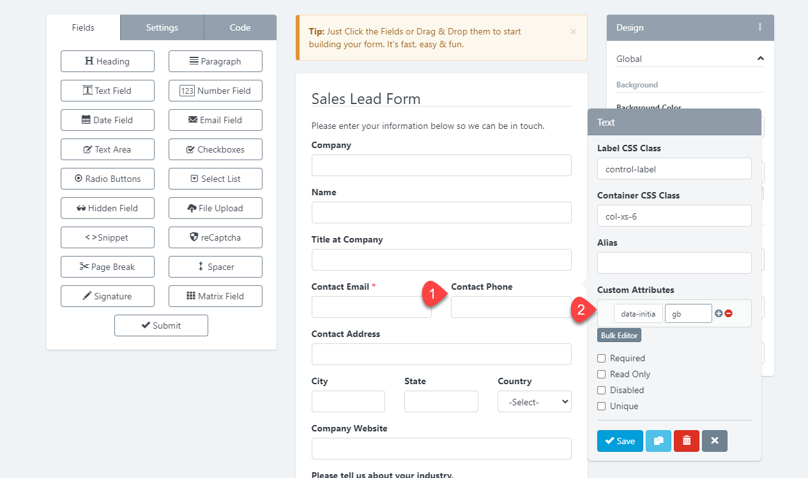Add a File Upload field
Image resolution: width=808 pixels, height=478 pixels.
coord(215,208)
